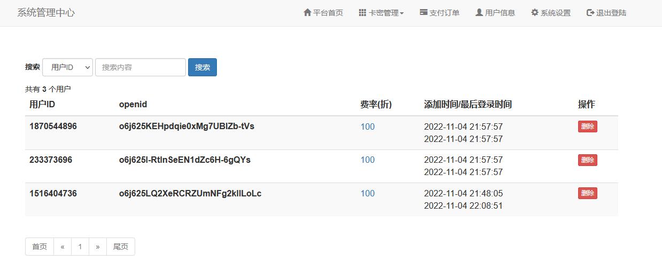
Task: Click last login time 2022-11-04 22:08:51
Action: click(x=463, y=205)
